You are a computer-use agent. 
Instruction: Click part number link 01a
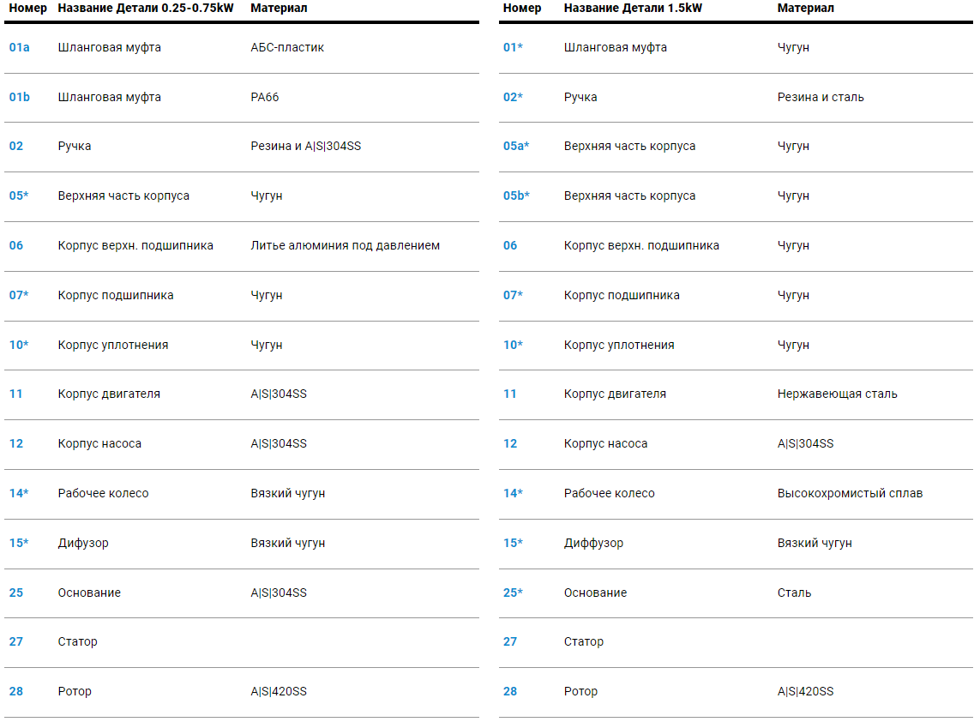pyautogui.click(x=20, y=47)
